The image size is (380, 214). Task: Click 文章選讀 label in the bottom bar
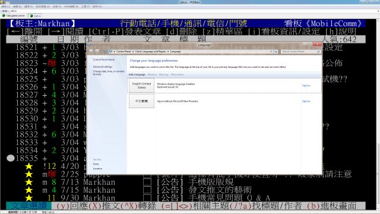click(29, 206)
